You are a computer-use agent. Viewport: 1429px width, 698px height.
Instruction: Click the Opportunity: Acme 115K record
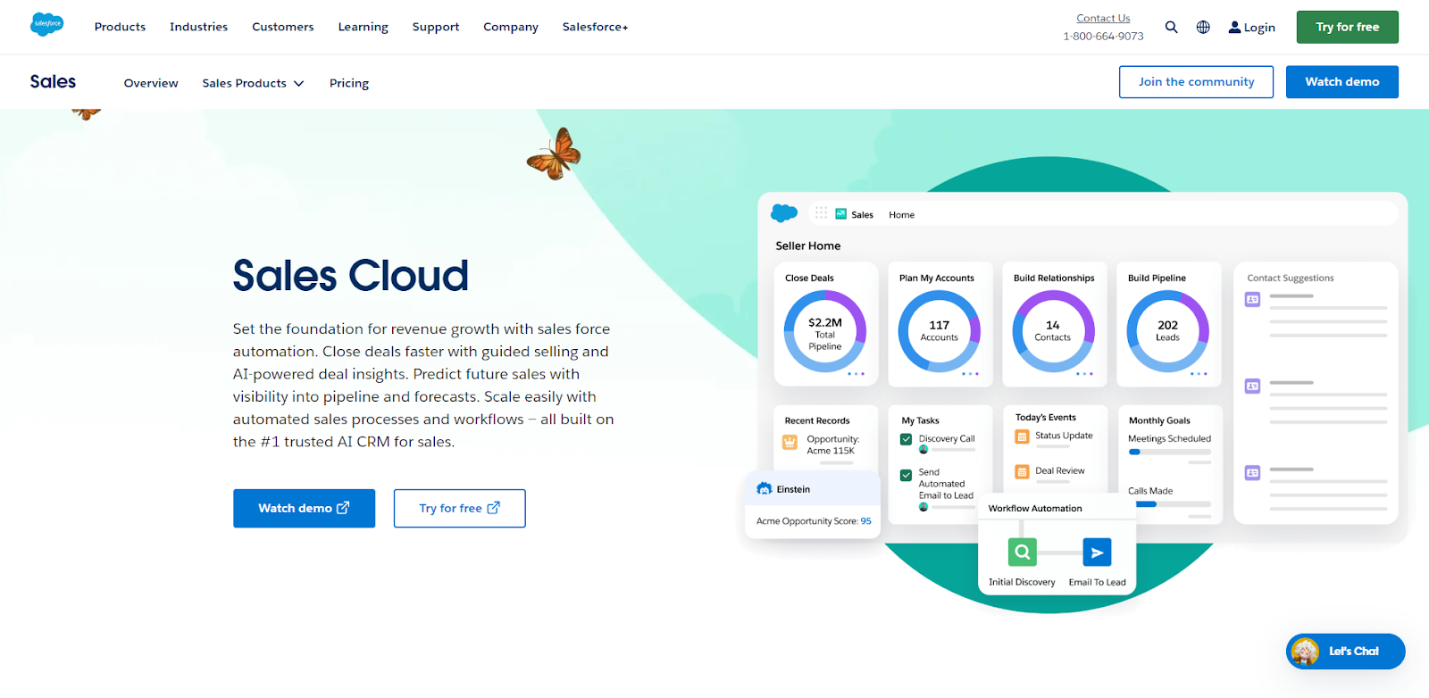tap(832, 445)
